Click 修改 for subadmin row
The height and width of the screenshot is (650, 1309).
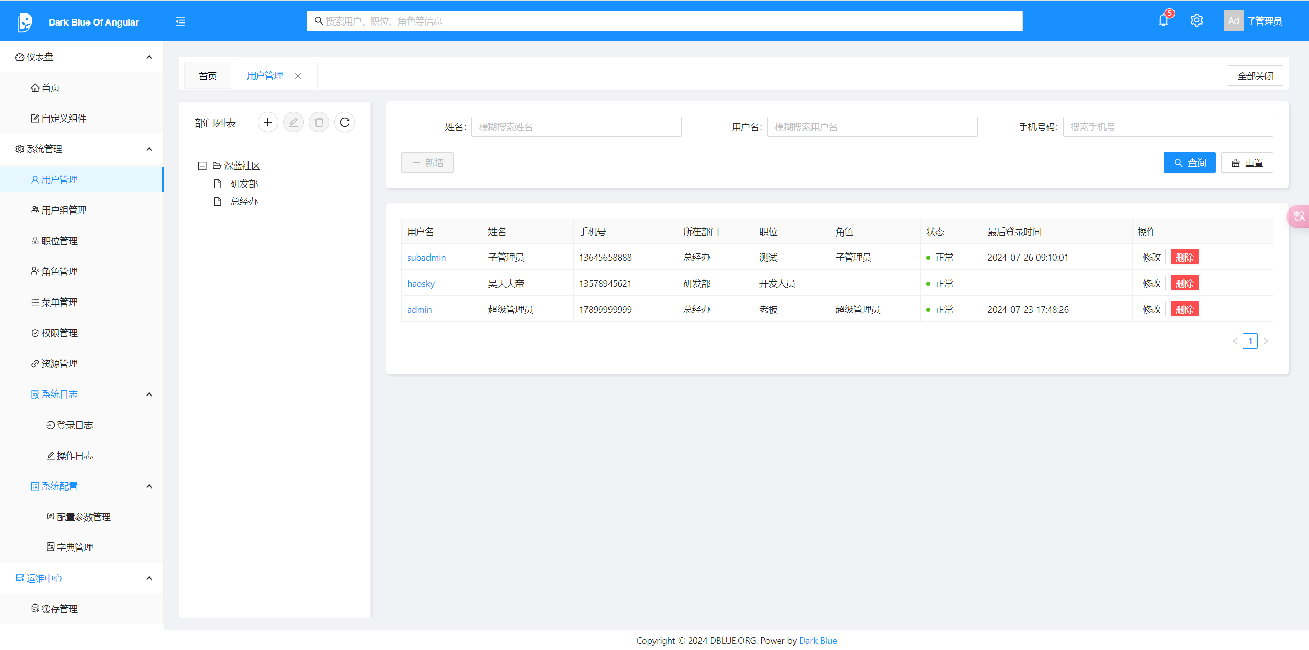click(x=1152, y=257)
